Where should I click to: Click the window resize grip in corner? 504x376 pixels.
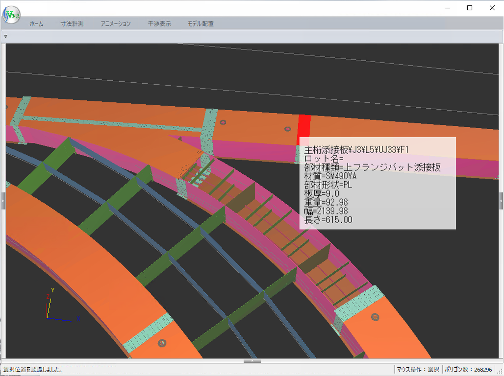(x=499, y=371)
